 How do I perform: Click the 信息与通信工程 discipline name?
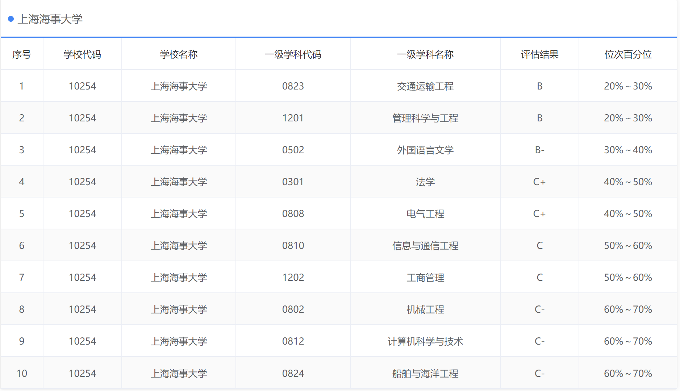coord(426,245)
